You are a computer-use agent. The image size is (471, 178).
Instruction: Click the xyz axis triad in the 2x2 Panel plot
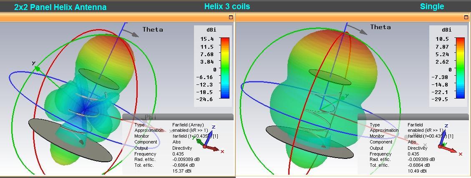210,140
